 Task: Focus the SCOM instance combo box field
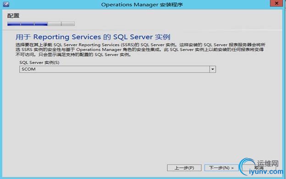[x=115, y=69]
